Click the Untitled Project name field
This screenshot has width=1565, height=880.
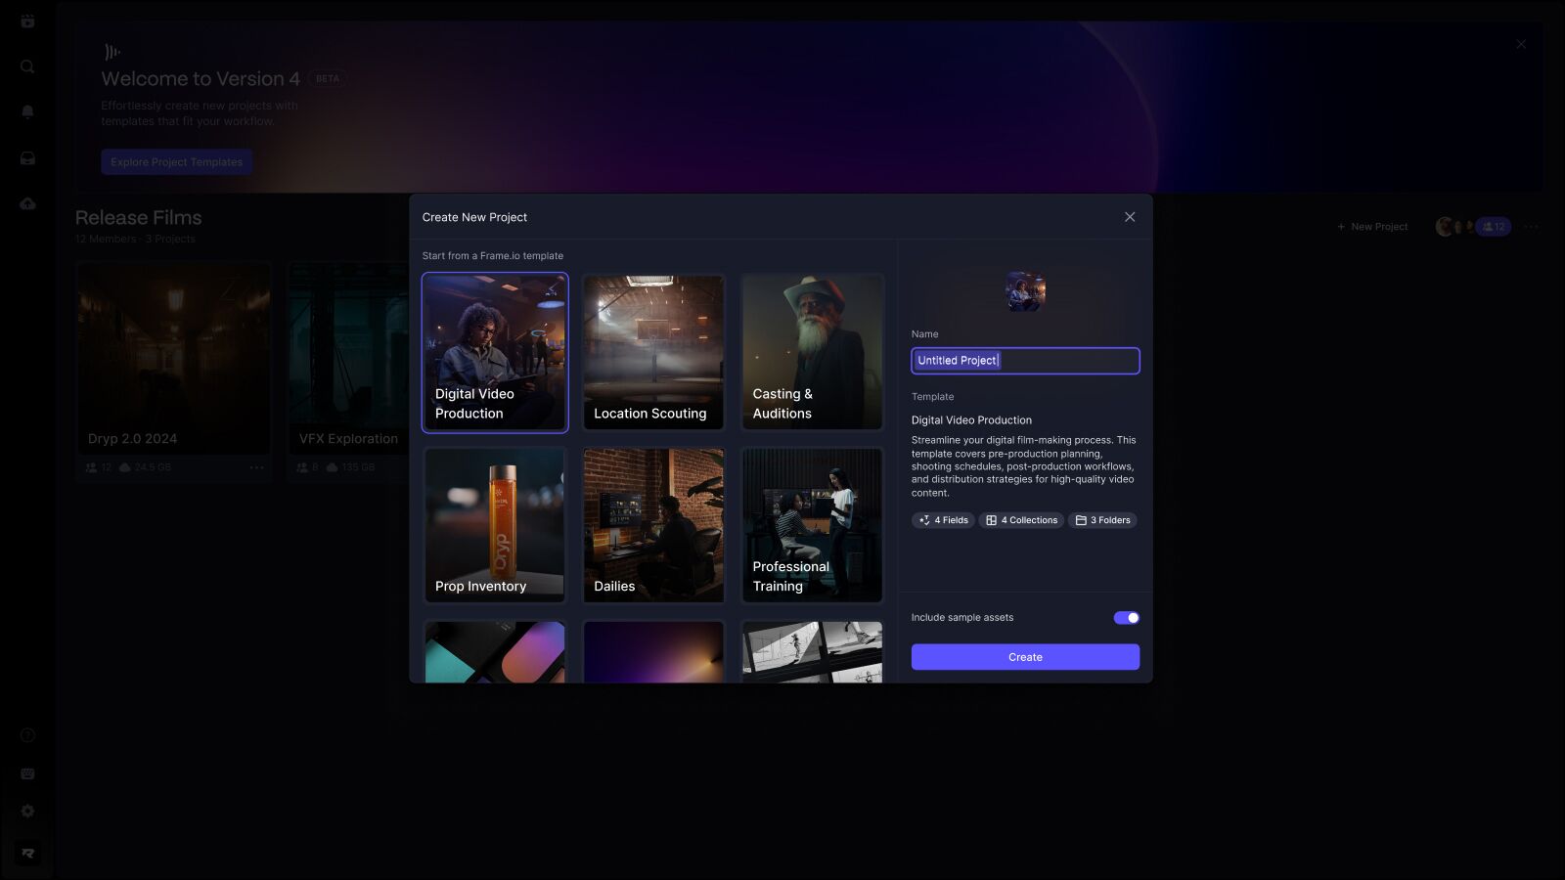(x=1024, y=360)
